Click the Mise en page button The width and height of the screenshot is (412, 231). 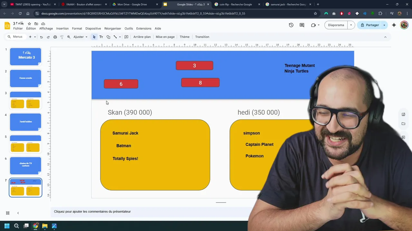pyautogui.click(x=165, y=37)
